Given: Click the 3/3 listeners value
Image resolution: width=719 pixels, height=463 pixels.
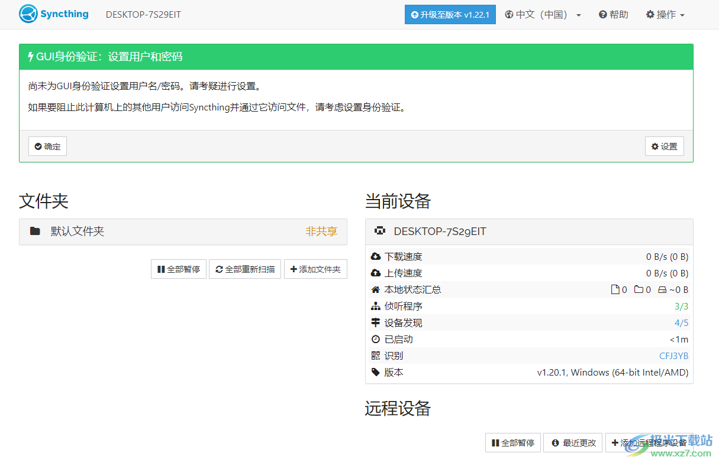Looking at the screenshot, I should pyautogui.click(x=681, y=307).
